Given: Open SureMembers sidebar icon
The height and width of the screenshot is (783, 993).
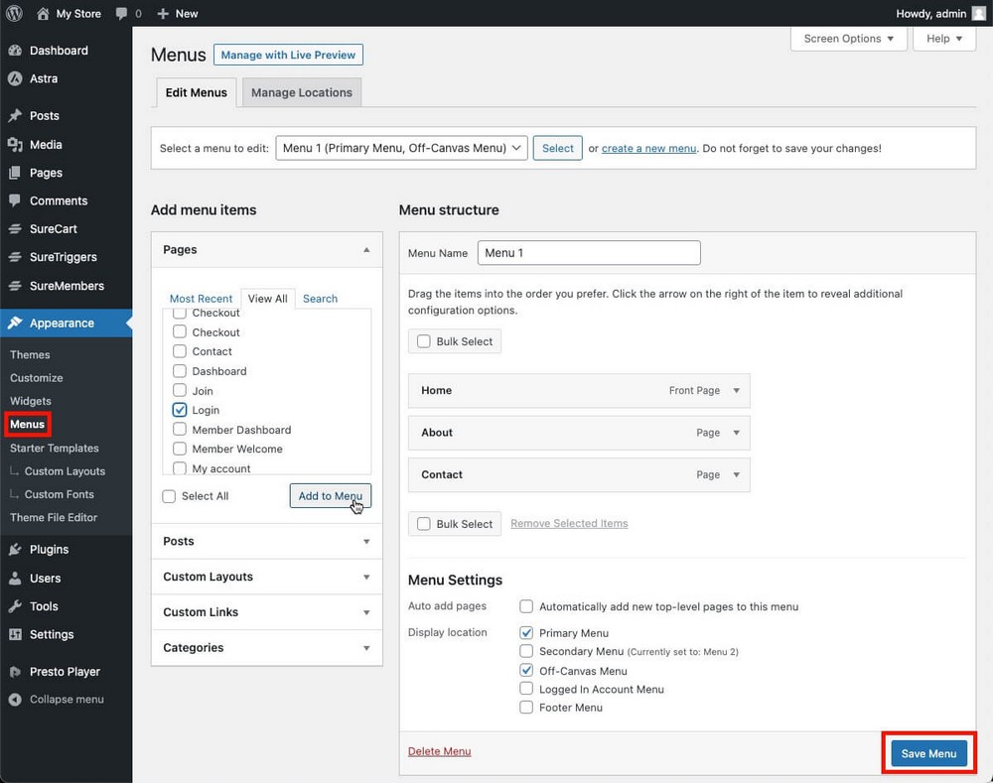Looking at the screenshot, I should (x=15, y=286).
